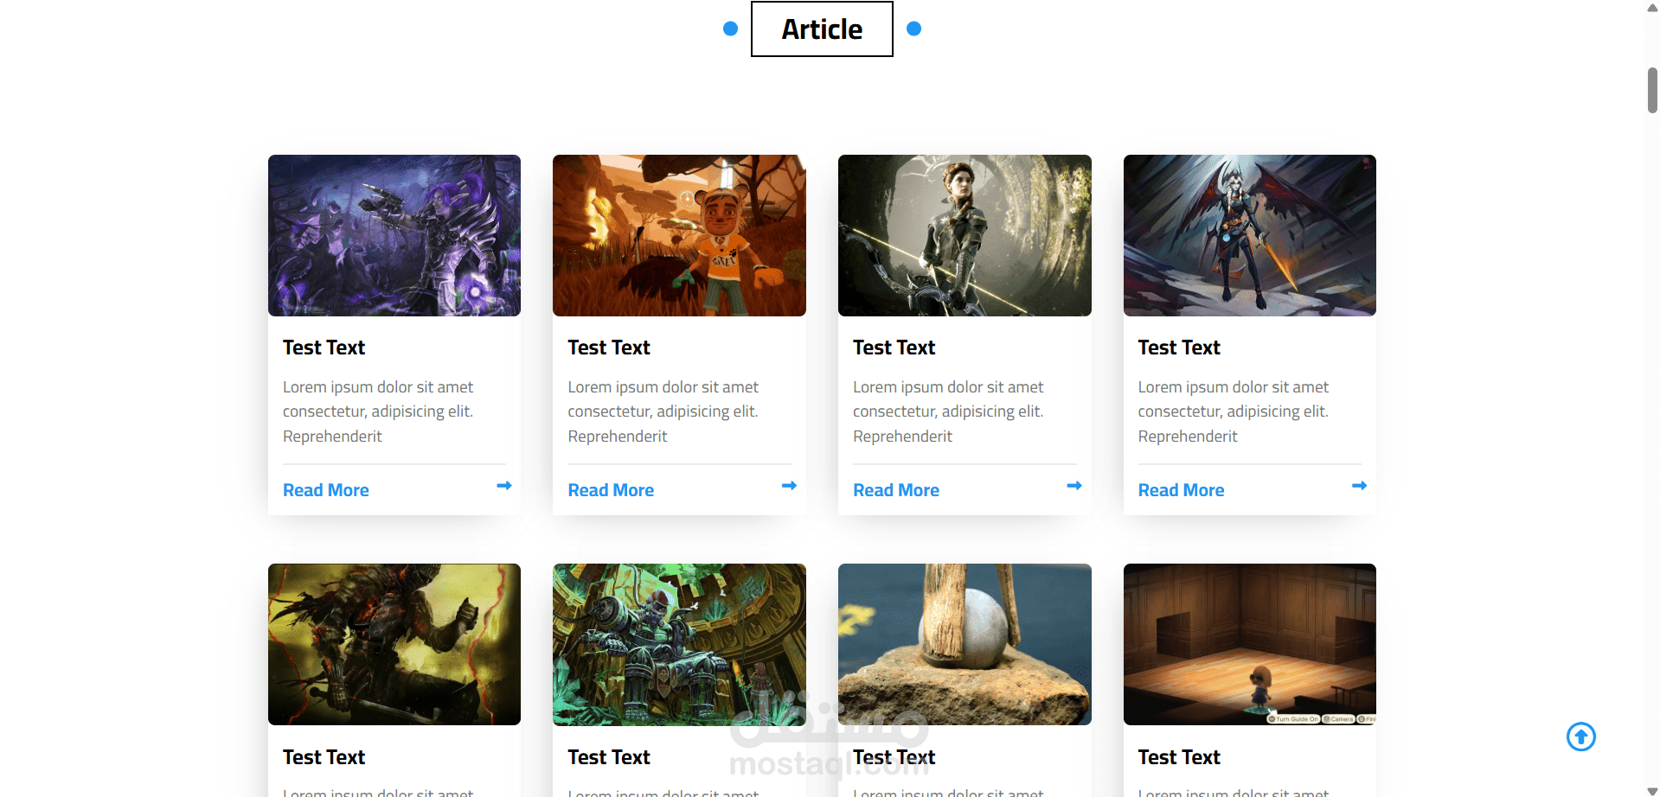Image resolution: width=1660 pixels, height=797 pixels.
Task: Open Read More on the purple warrior card
Action: (x=326, y=490)
